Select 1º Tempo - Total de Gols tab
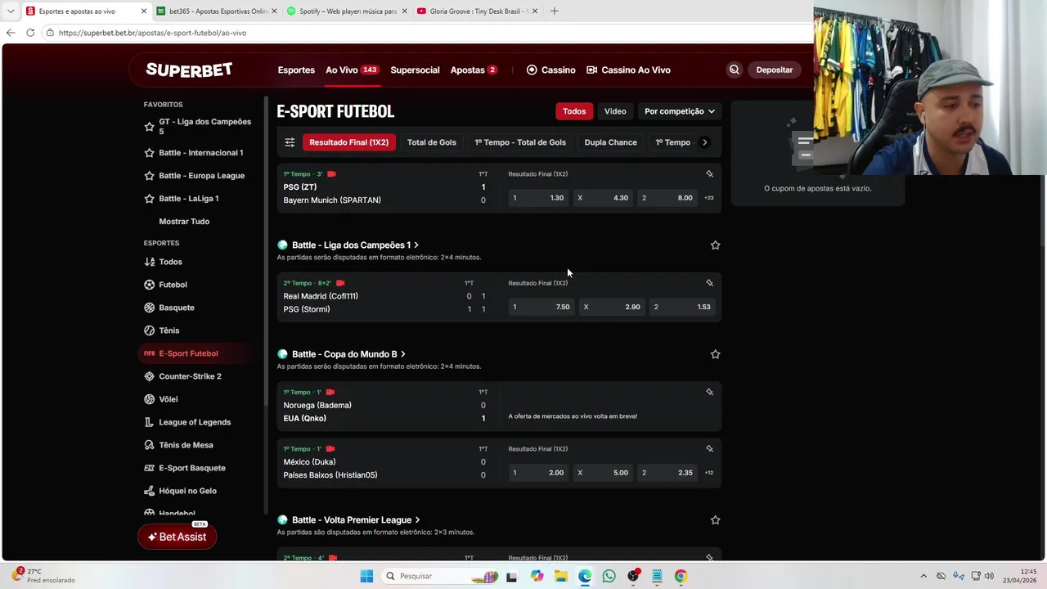This screenshot has width=1047, height=589. [520, 142]
